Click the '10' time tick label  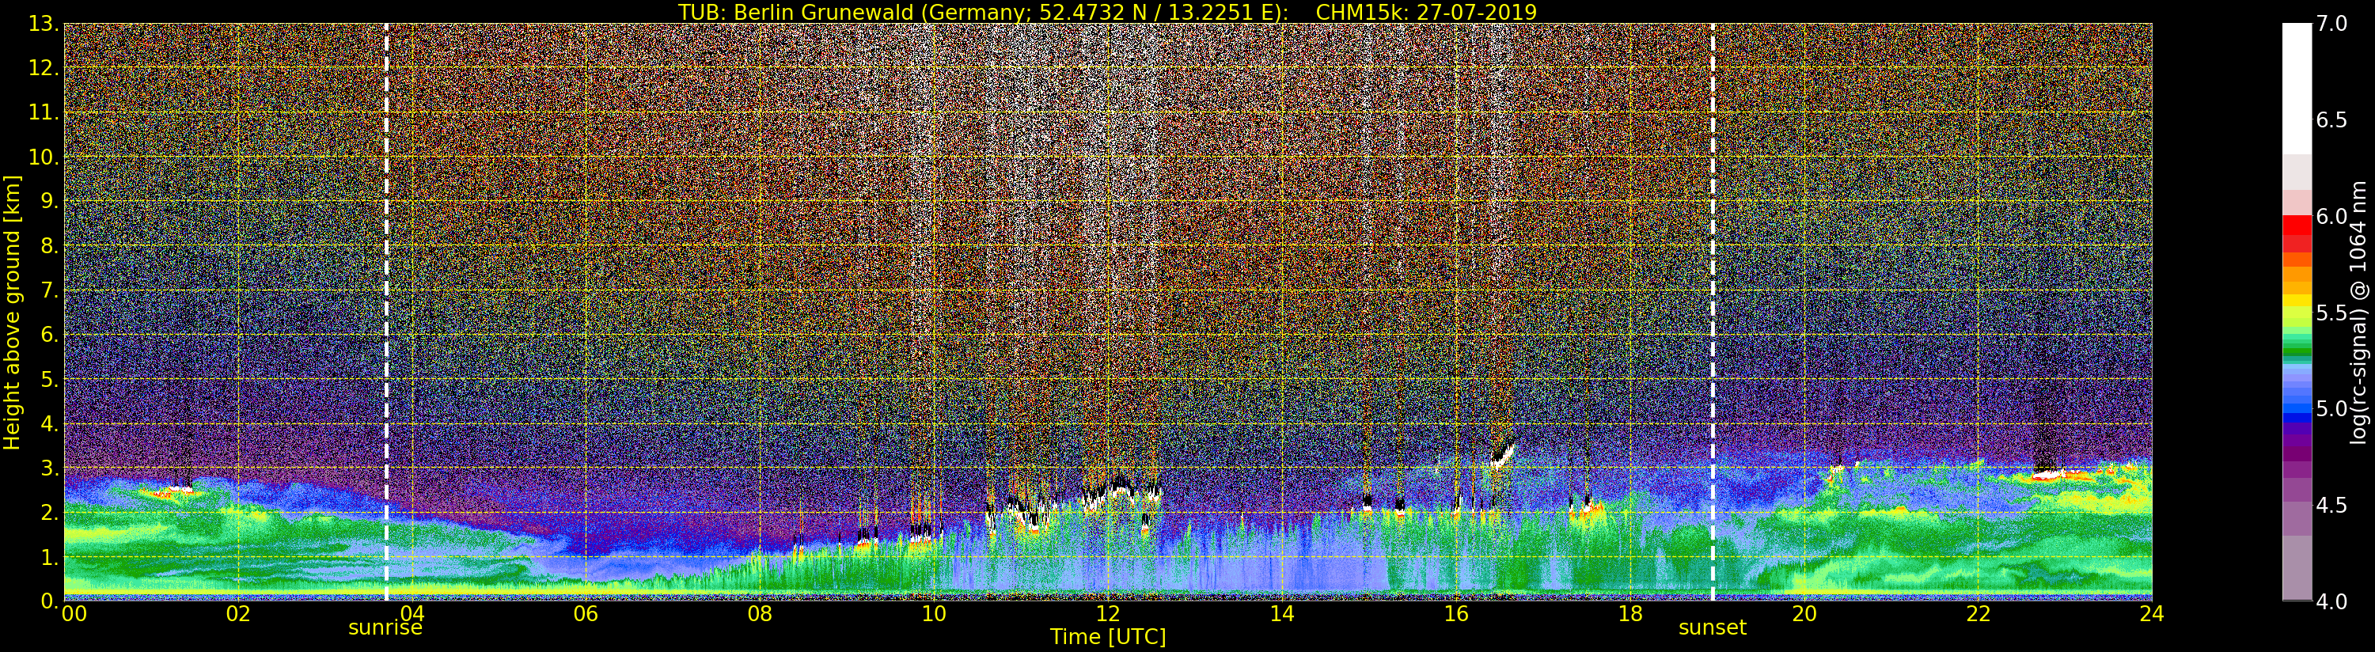point(934,614)
